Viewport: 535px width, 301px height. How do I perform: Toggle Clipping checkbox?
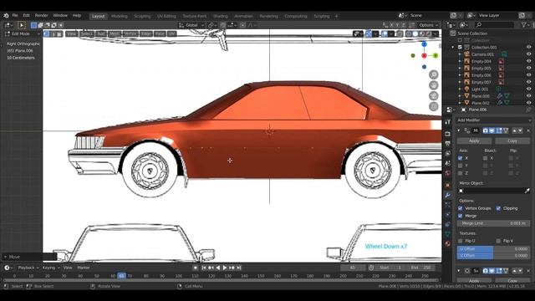(498, 208)
